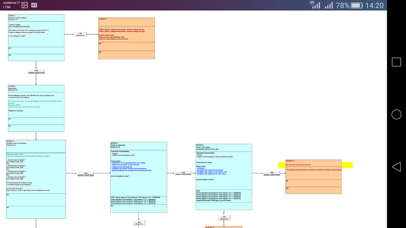
Task: Select the Stage 2 Information box
Action: pos(36,108)
